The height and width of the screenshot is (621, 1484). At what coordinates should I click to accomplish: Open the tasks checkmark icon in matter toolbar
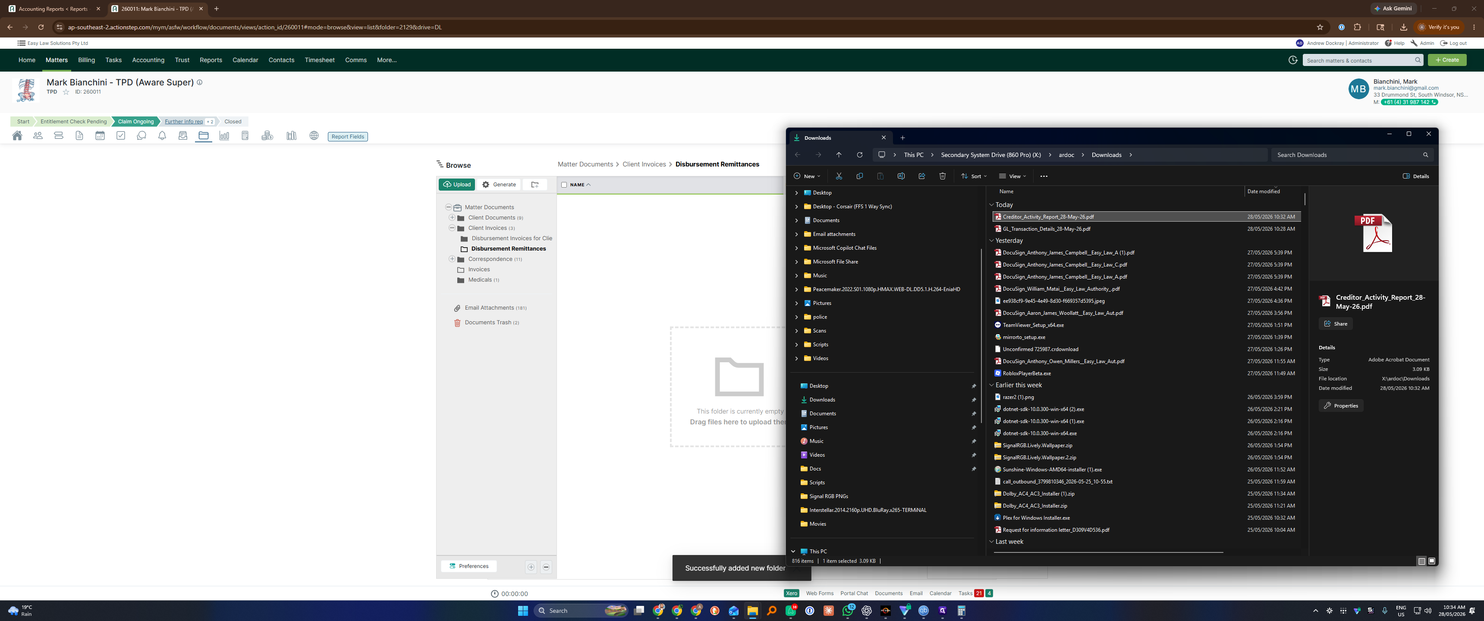(121, 136)
